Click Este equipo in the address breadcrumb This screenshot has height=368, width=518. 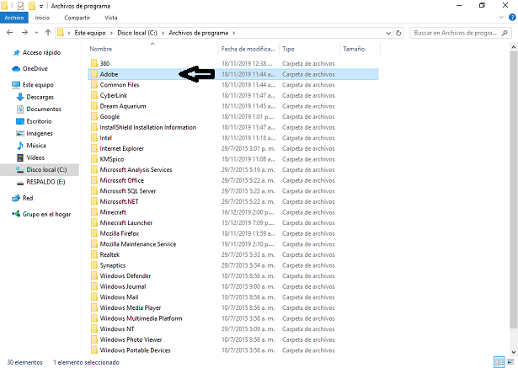click(x=90, y=33)
